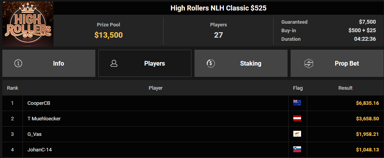Click G_Vas's Cyprus flag icon

tap(297, 134)
